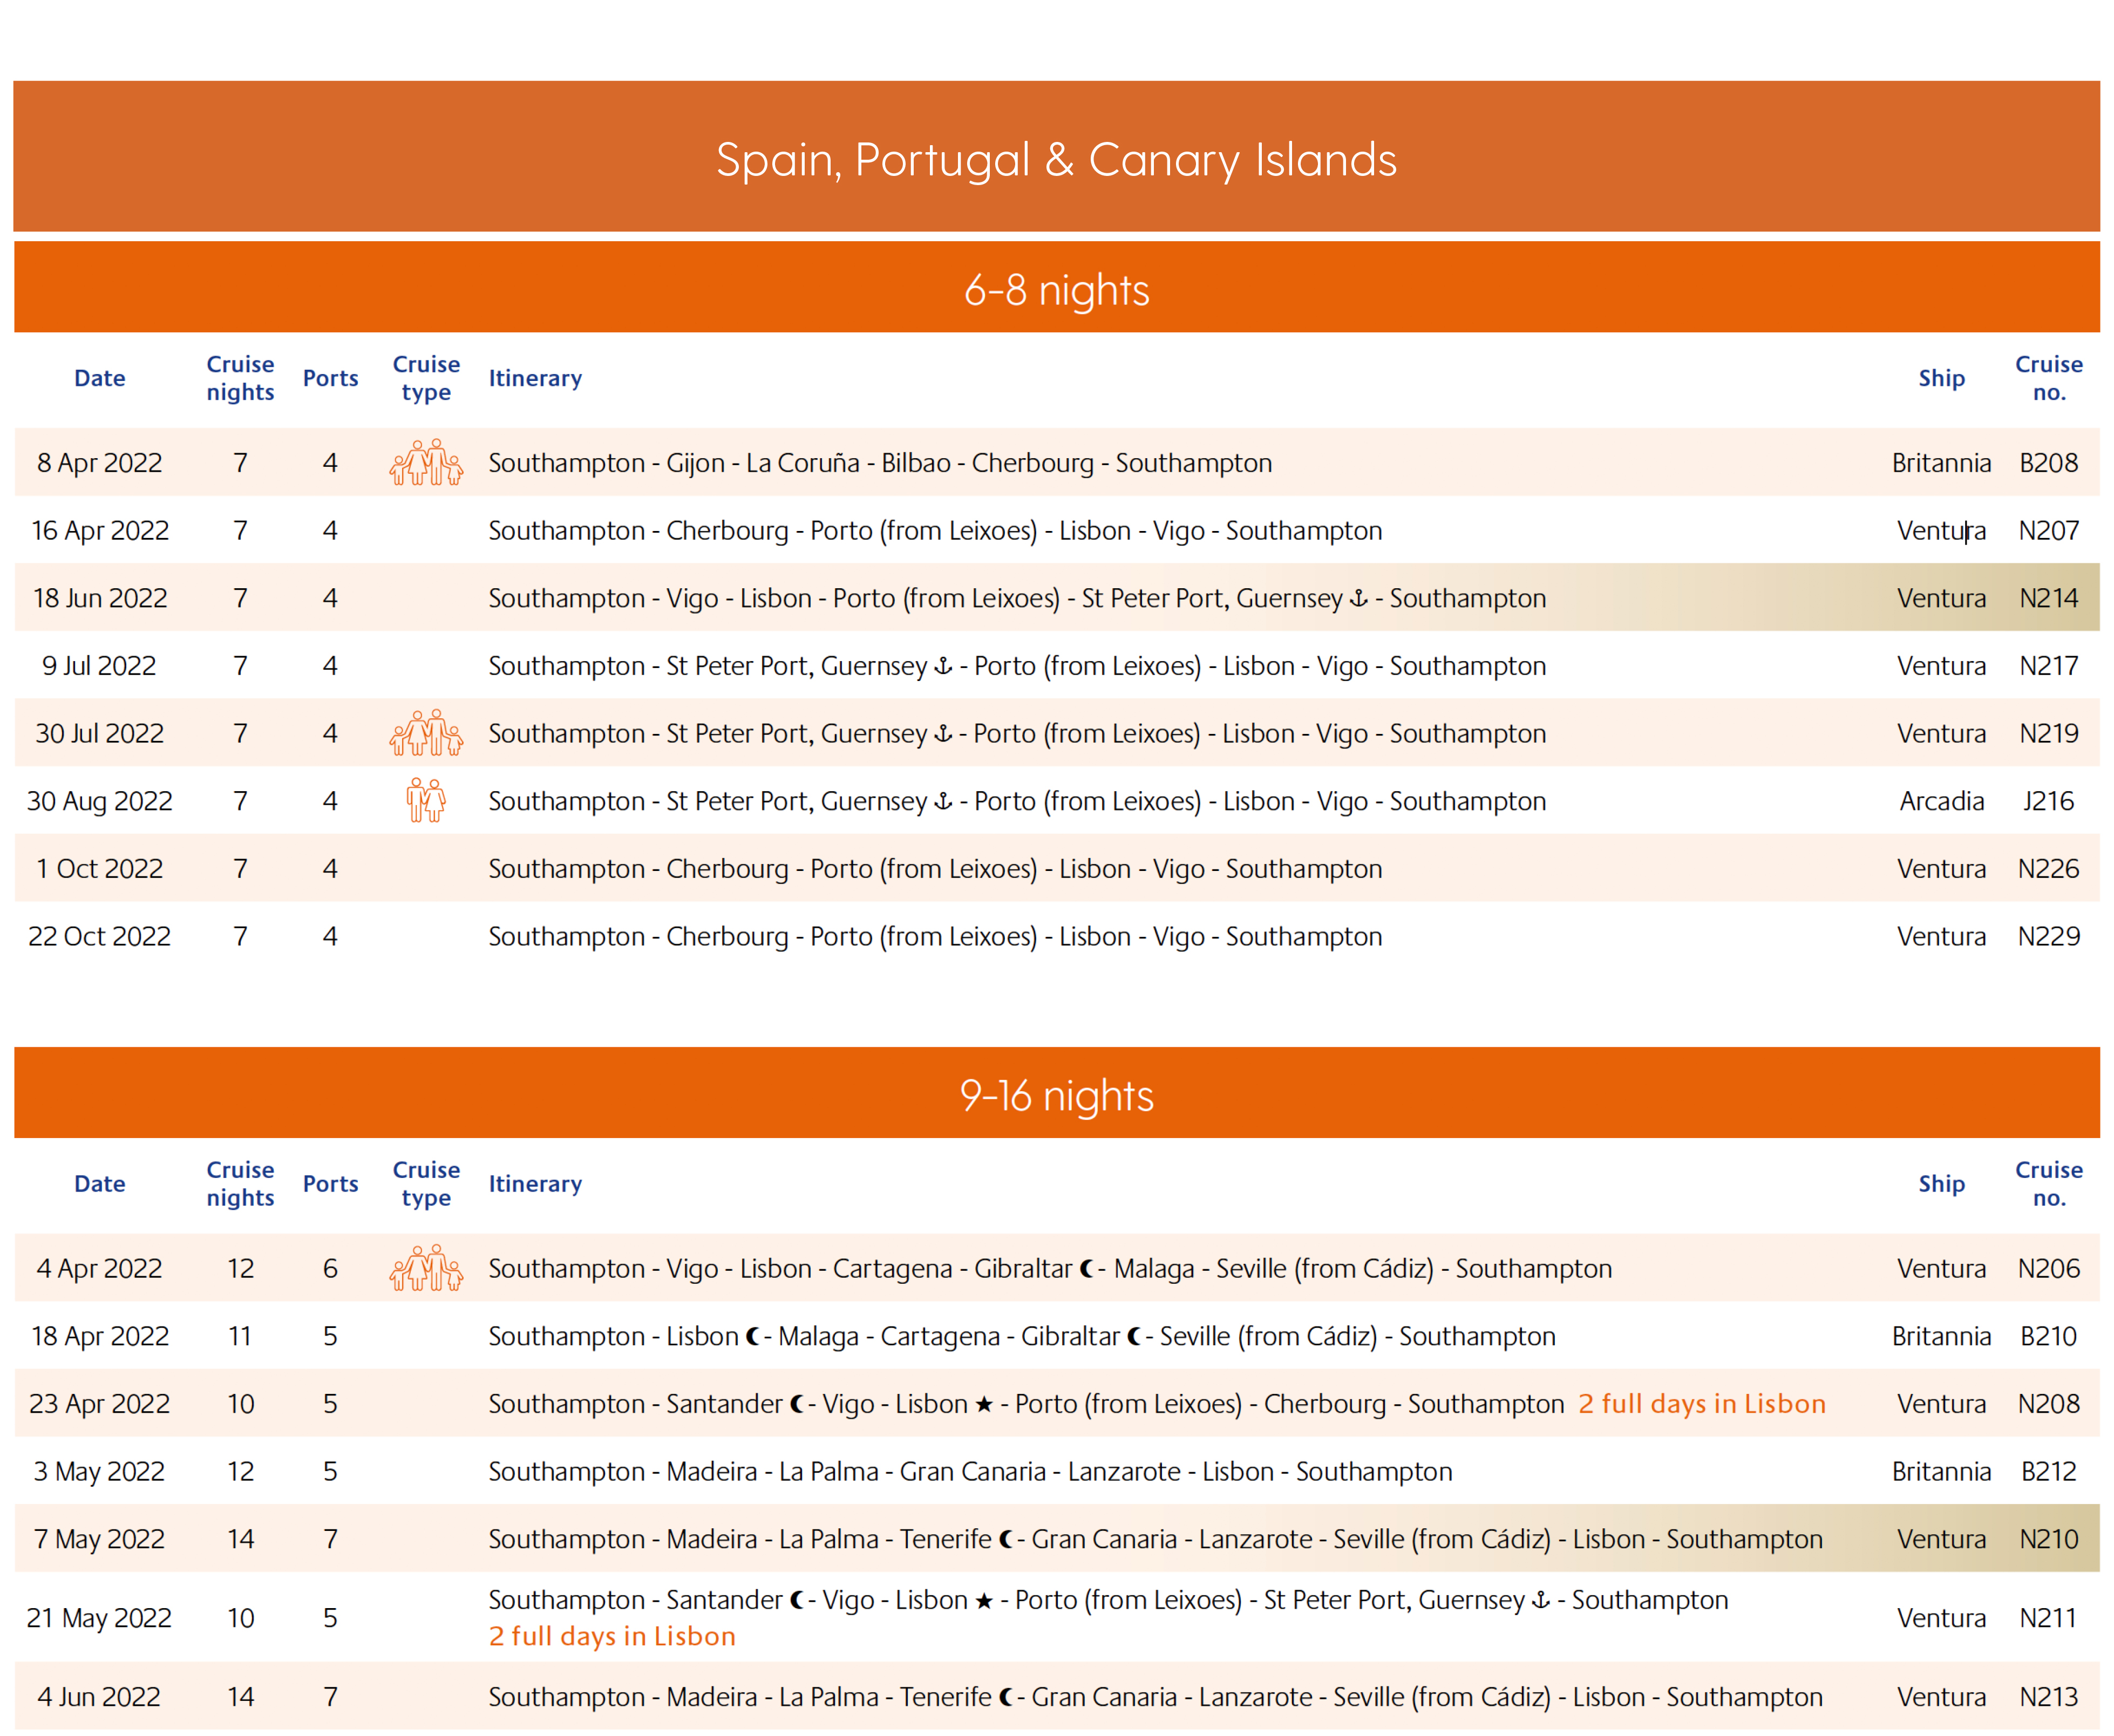Click the Cruise no. header in the 6-8 nights table

point(2048,378)
